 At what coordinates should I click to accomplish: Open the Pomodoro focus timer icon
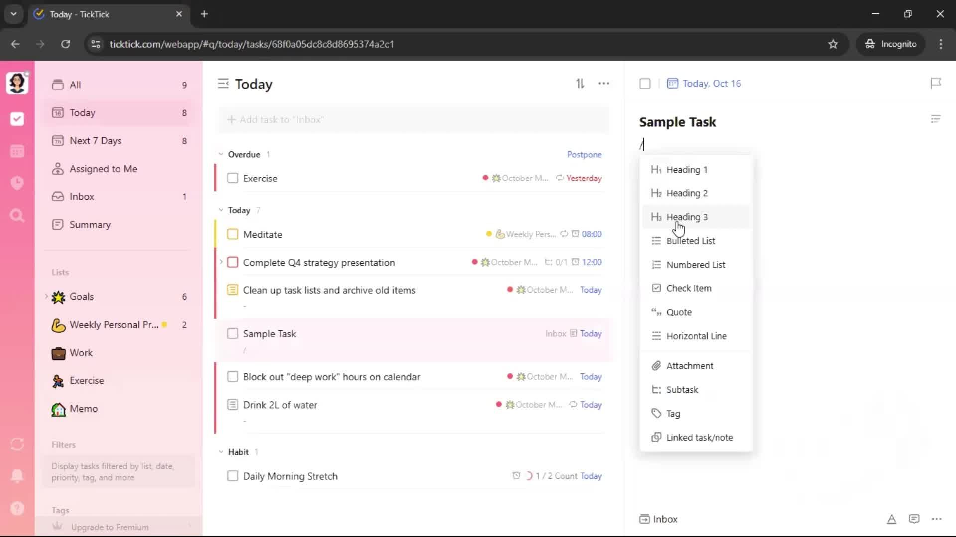click(17, 183)
